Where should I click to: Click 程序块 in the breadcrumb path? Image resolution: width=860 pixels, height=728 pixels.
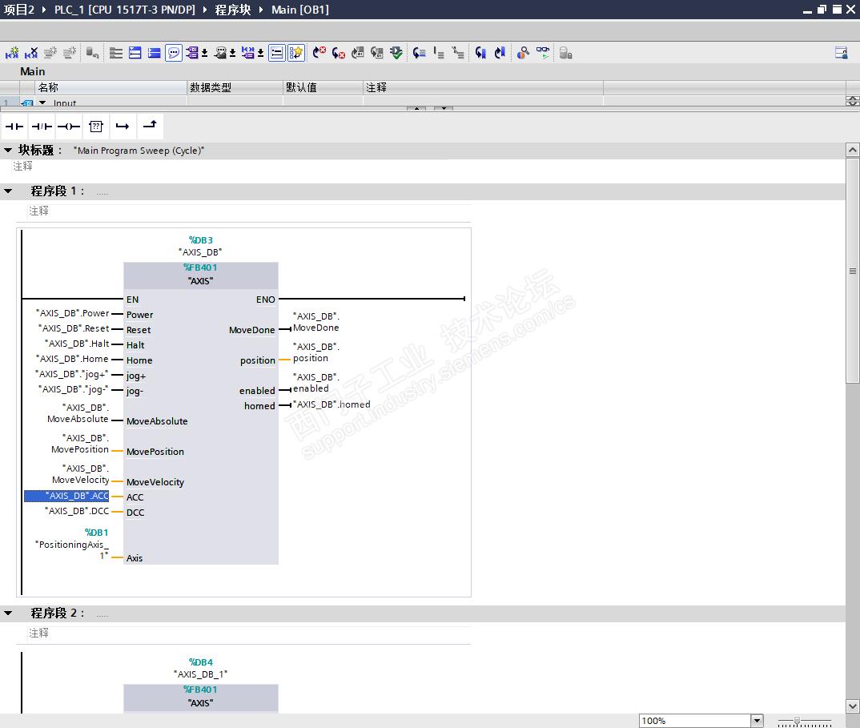232,10
